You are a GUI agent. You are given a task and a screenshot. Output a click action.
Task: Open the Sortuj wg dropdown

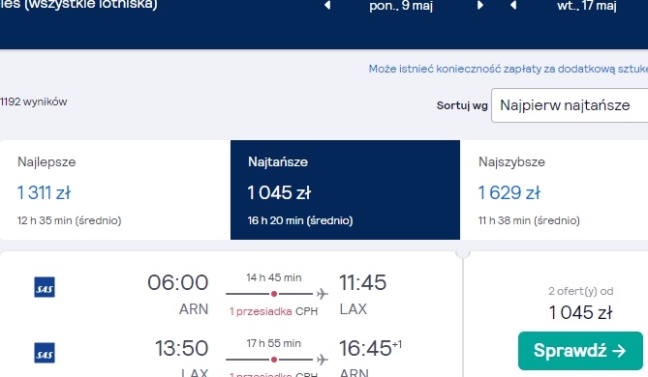click(x=570, y=105)
